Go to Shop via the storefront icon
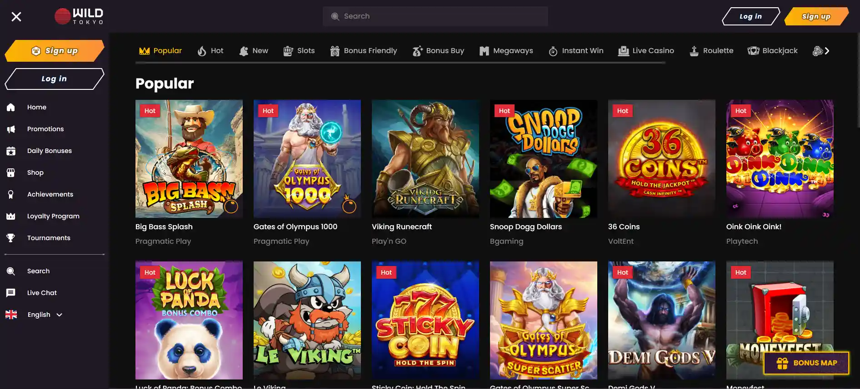The height and width of the screenshot is (389, 860). 11,173
